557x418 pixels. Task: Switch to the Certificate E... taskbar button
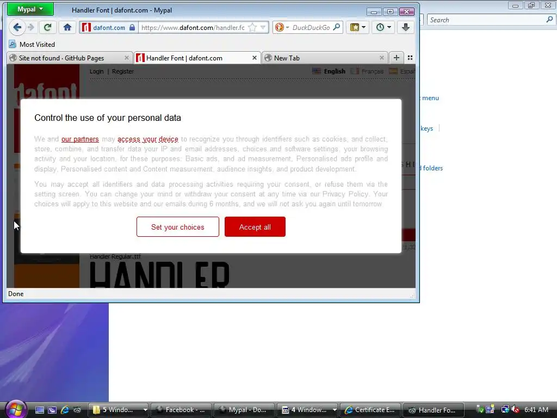click(x=370, y=410)
